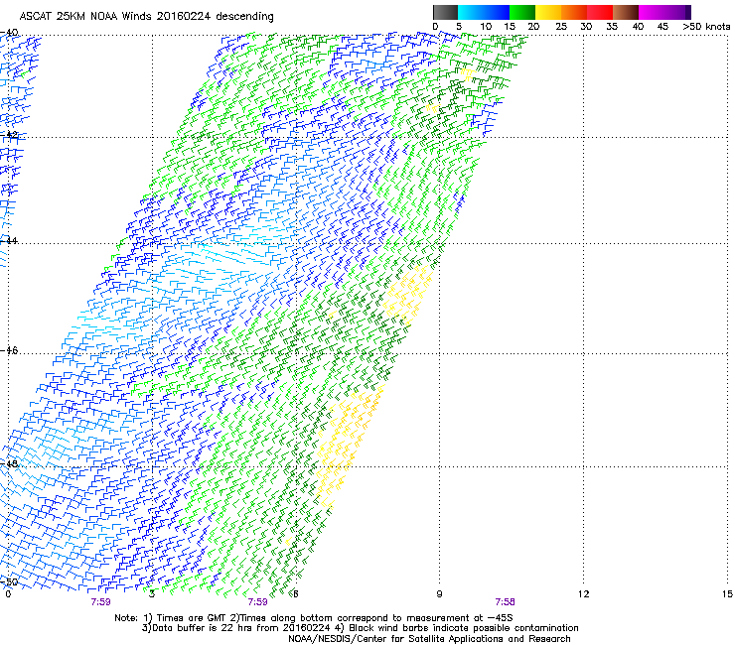Image resolution: width=735 pixels, height=645 pixels.
Task: Click the longitude label '15'
Action: click(727, 594)
